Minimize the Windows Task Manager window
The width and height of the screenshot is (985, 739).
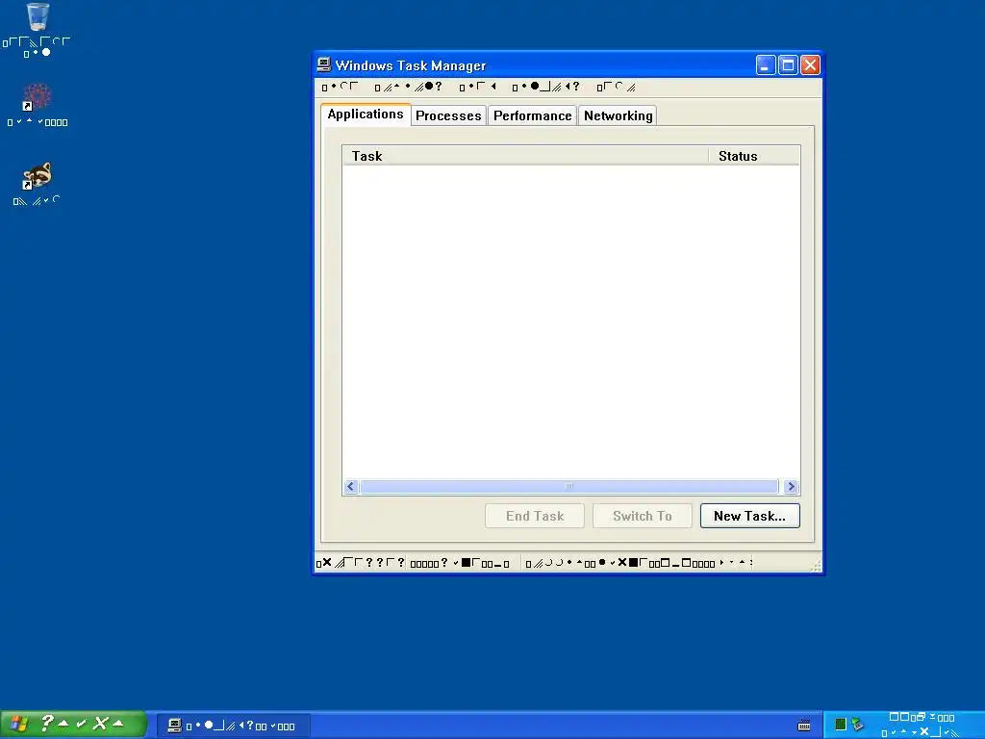coord(766,65)
